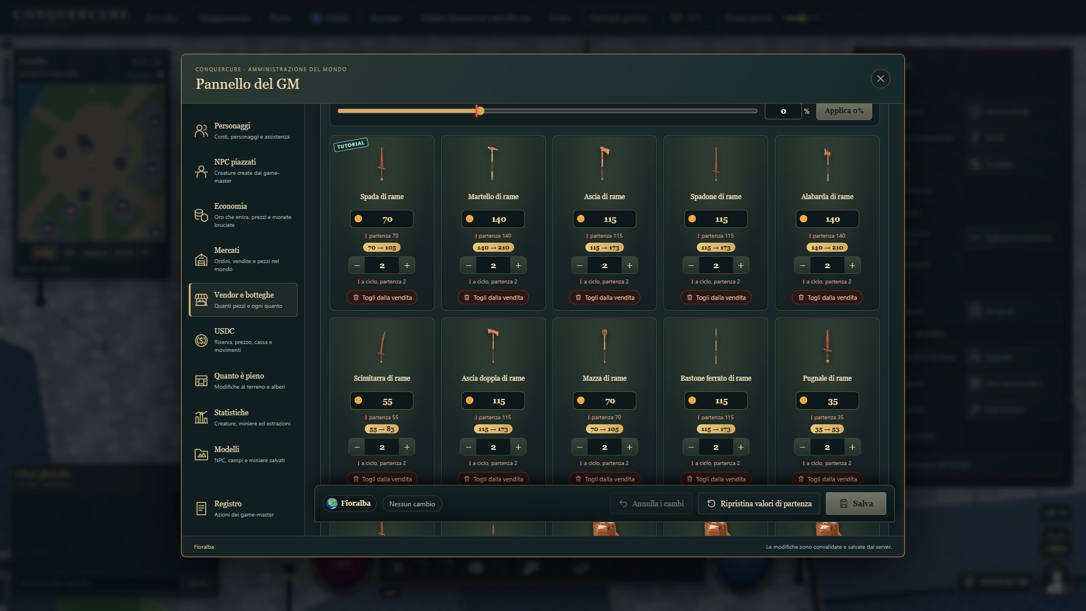Click the Scimitarra di rame sword thumbnail
The width and height of the screenshot is (1086, 611).
382,346
